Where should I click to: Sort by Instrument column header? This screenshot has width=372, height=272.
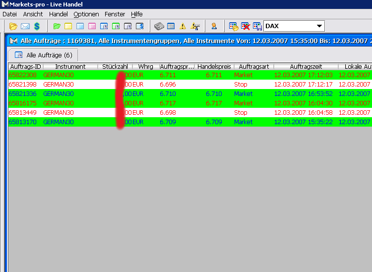click(70, 66)
